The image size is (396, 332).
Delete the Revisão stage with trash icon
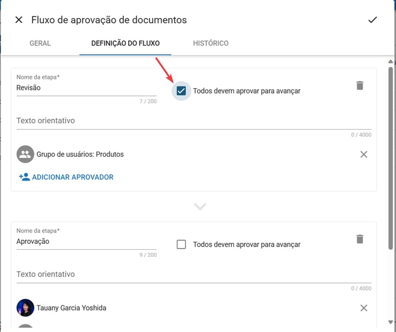click(359, 85)
